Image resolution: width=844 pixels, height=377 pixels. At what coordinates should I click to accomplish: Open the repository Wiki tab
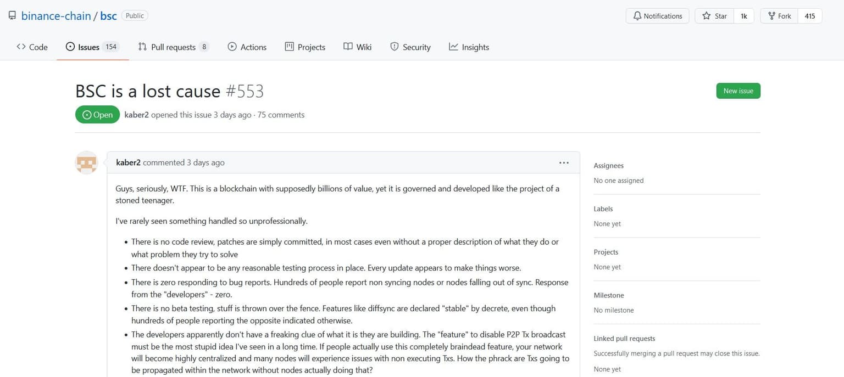point(357,47)
